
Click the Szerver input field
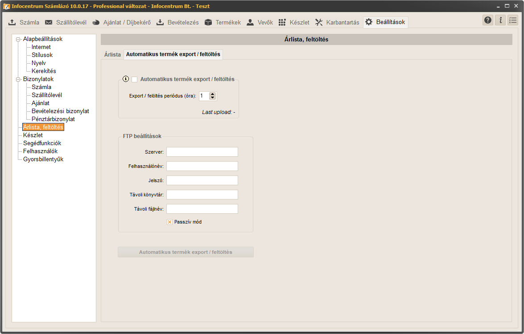(x=202, y=152)
